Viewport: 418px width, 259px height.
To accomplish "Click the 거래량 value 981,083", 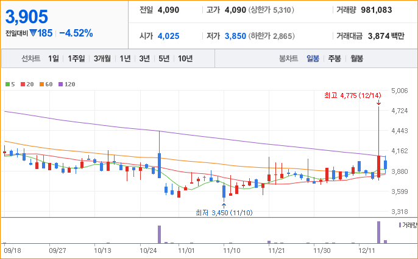I will (377, 10).
